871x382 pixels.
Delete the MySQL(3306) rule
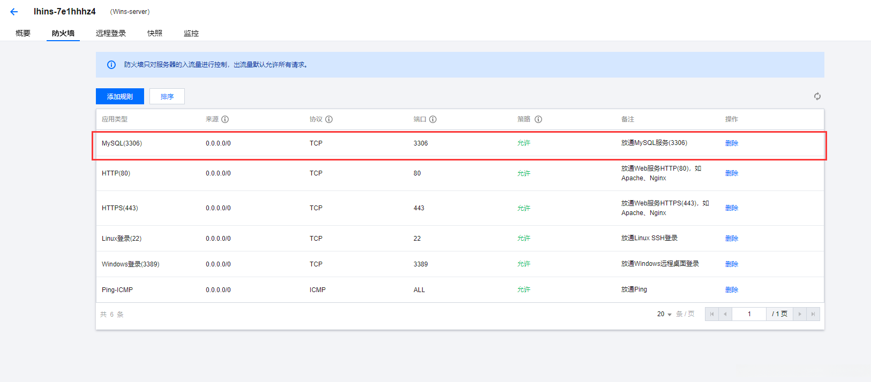(731, 143)
